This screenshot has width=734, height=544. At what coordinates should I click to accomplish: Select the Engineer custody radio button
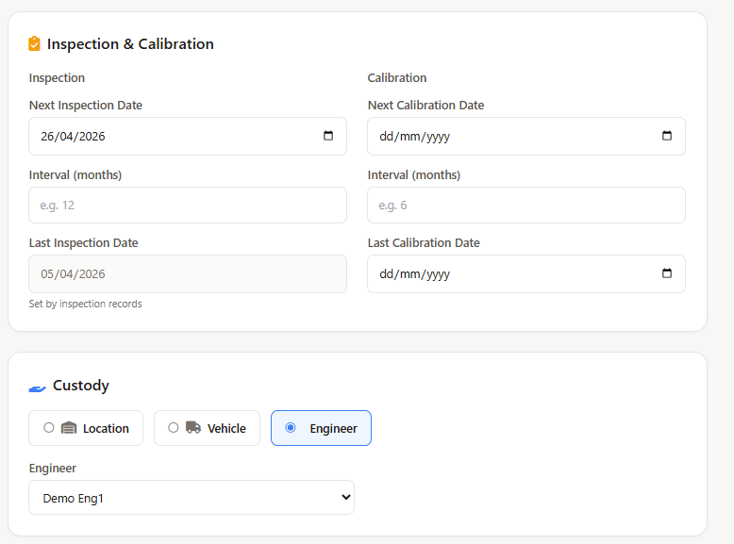coord(291,427)
